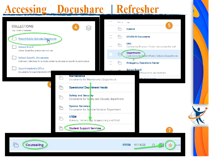Toggle the favorite star for Counseling
Image resolution: width=209 pixels, height=157 pixels.
coord(170,145)
